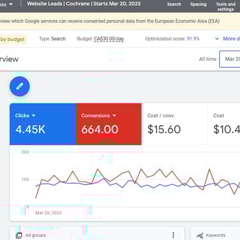Click the 91.9% optimization score
The image size is (240, 240).
click(193, 39)
